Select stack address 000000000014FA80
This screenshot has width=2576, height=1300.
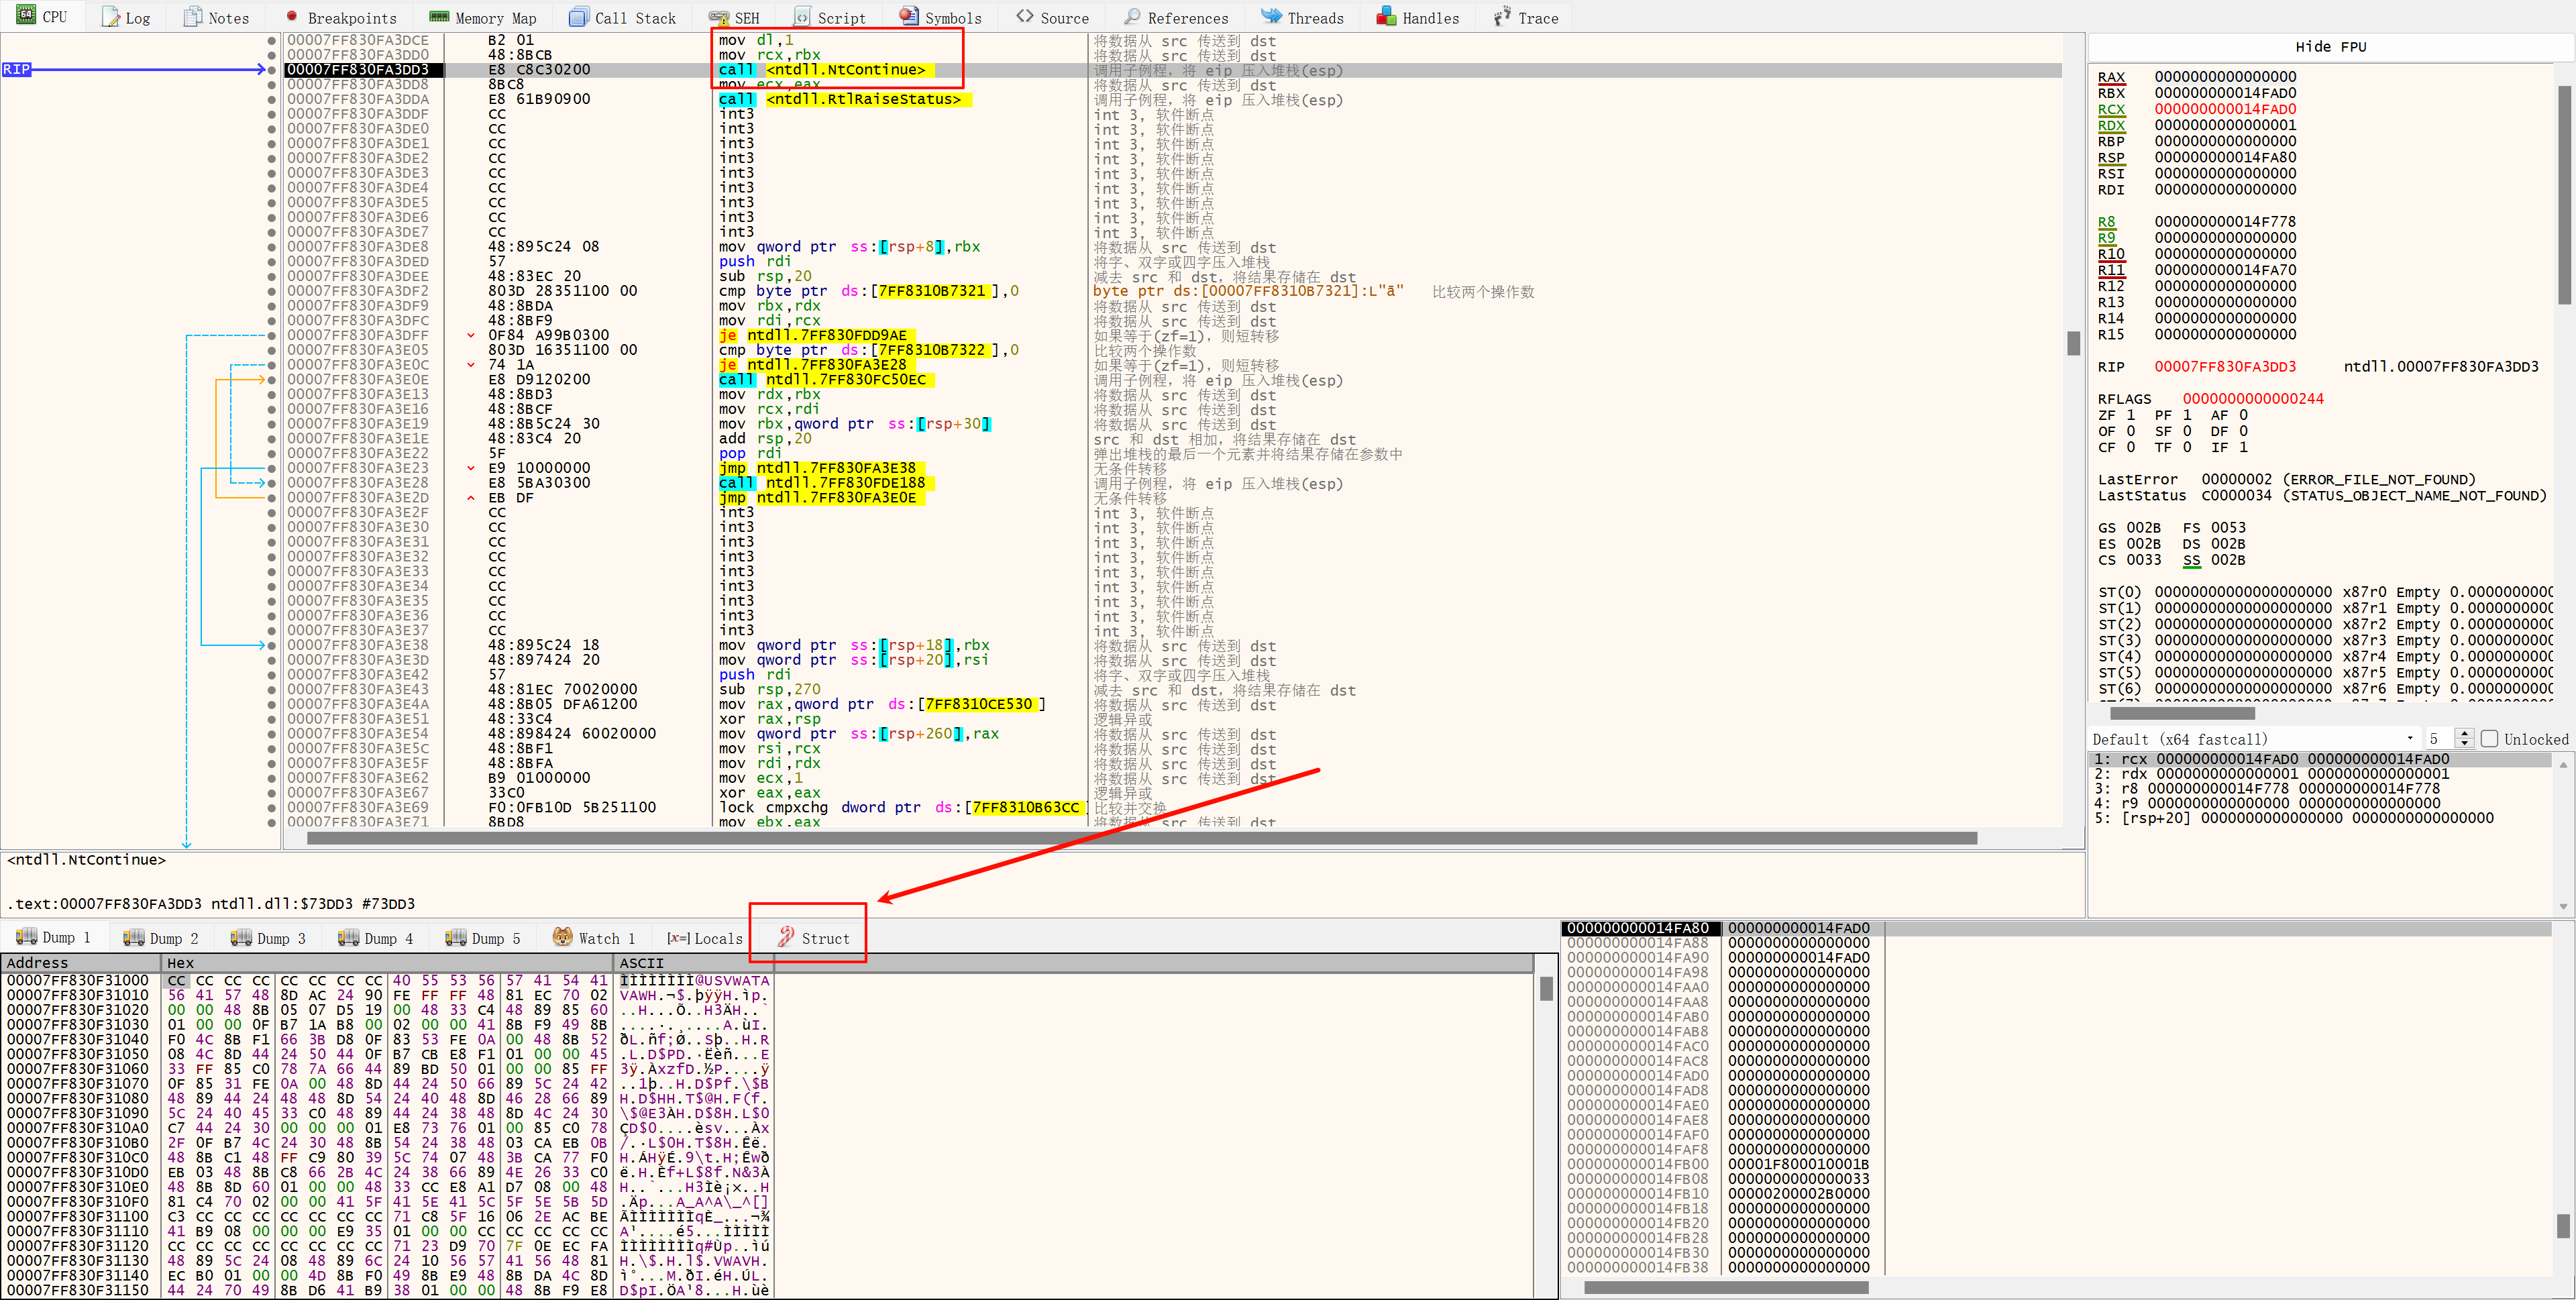[1637, 928]
